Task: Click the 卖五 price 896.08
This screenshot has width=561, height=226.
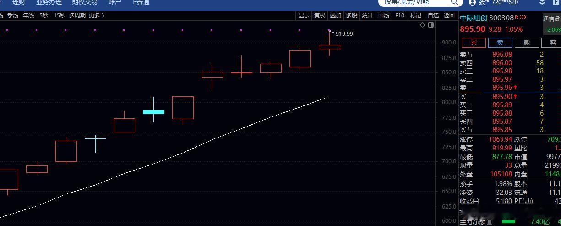Action: pos(502,55)
